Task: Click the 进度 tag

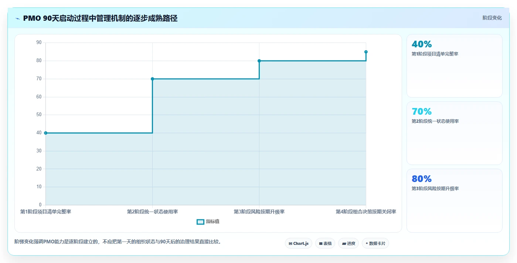Action: click(x=348, y=243)
